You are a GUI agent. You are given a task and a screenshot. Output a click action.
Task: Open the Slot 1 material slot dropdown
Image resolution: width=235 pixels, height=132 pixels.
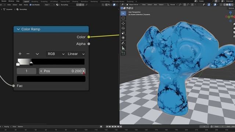[x=50, y=5]
